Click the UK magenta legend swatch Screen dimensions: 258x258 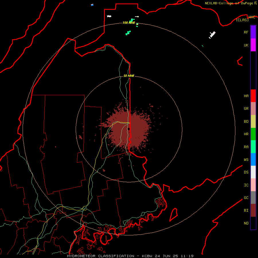point(253,45)
